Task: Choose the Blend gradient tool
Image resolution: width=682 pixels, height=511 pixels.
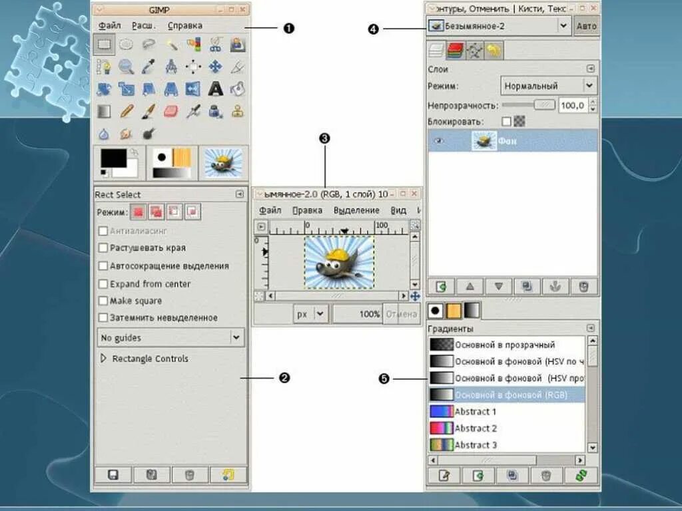Action: (104, 112)
